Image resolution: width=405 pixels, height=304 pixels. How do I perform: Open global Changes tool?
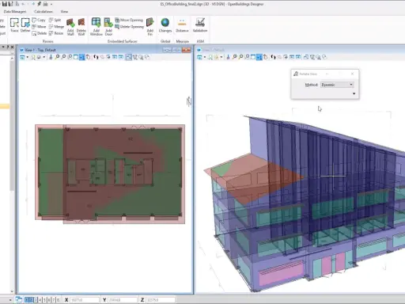point(165,25)
